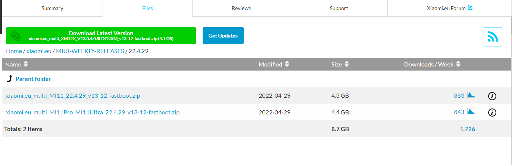Click the Download Latest Version button

[101, 36]
